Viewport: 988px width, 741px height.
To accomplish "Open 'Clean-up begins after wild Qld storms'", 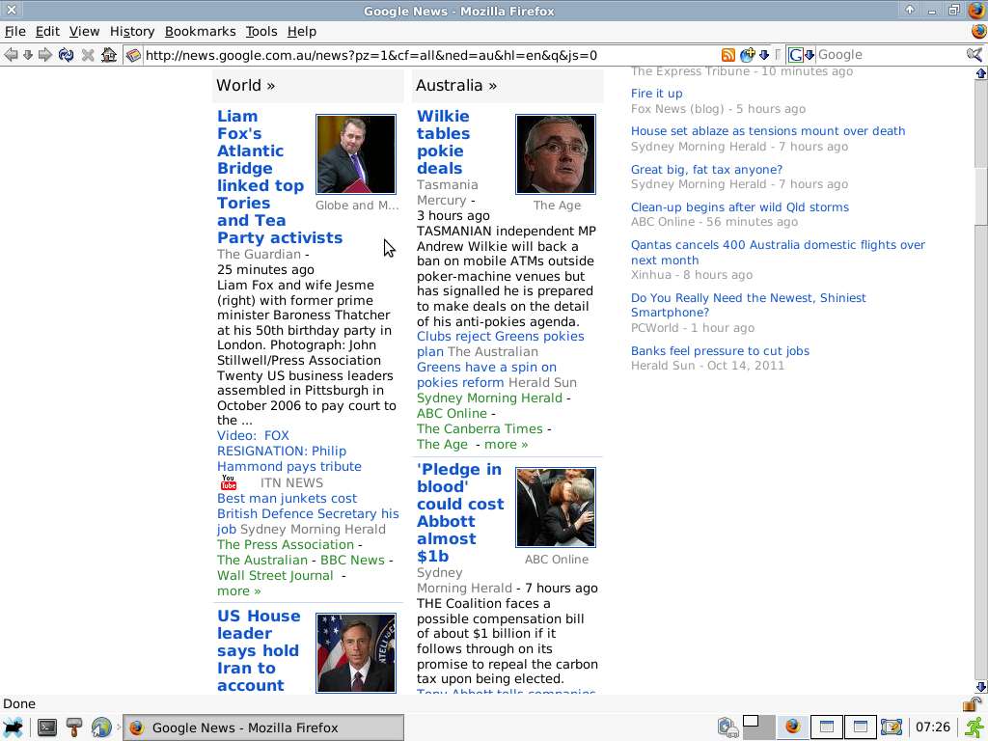I will point(740,206).
